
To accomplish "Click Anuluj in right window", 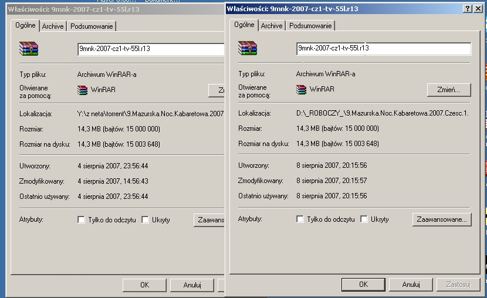I will click(411, 285).
